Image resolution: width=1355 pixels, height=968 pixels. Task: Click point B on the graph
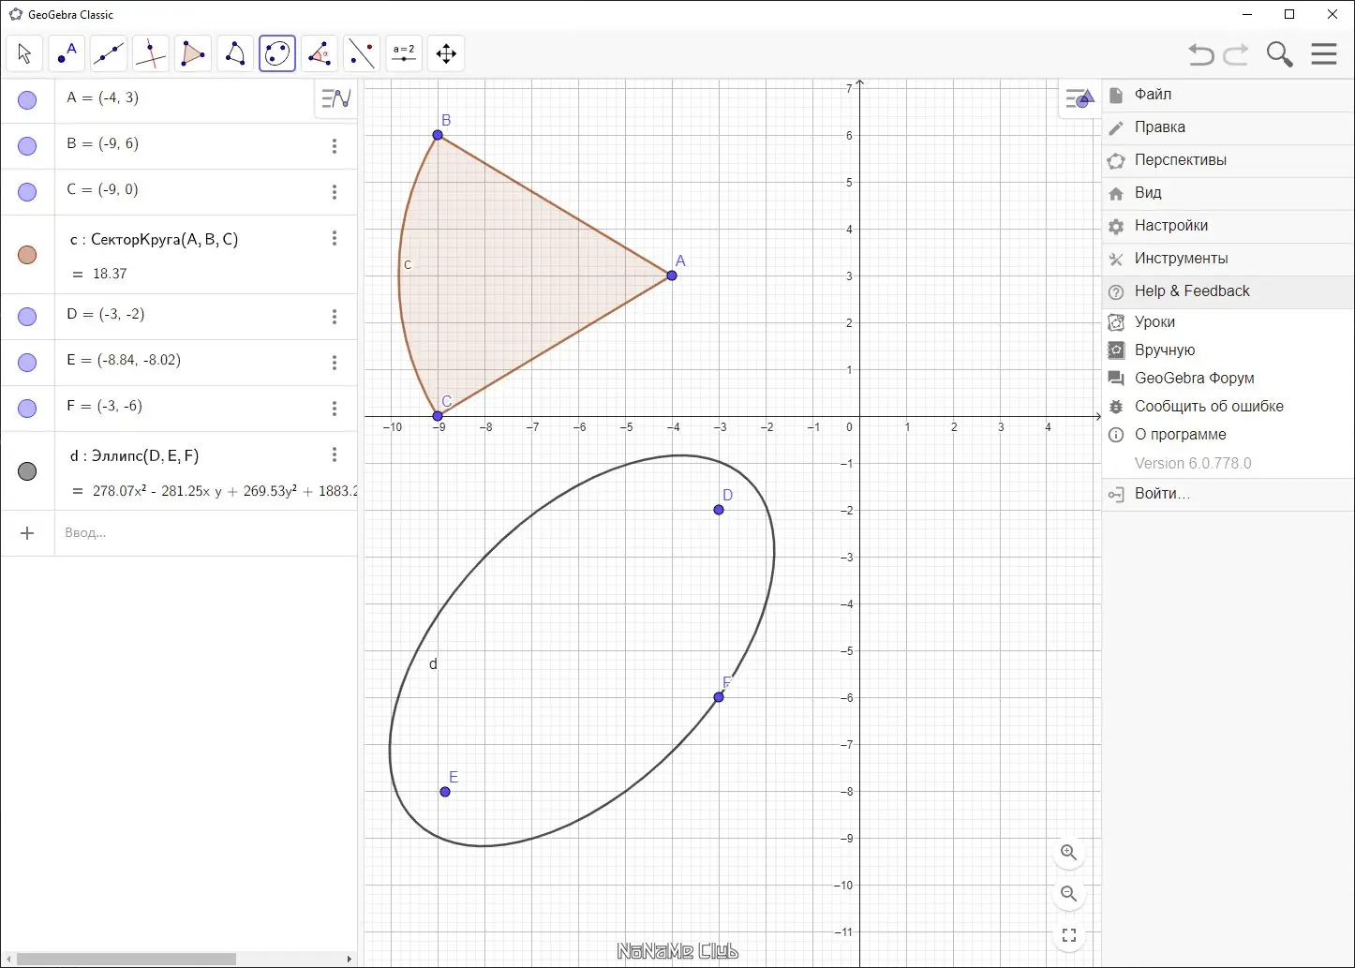tap(438, 135)
